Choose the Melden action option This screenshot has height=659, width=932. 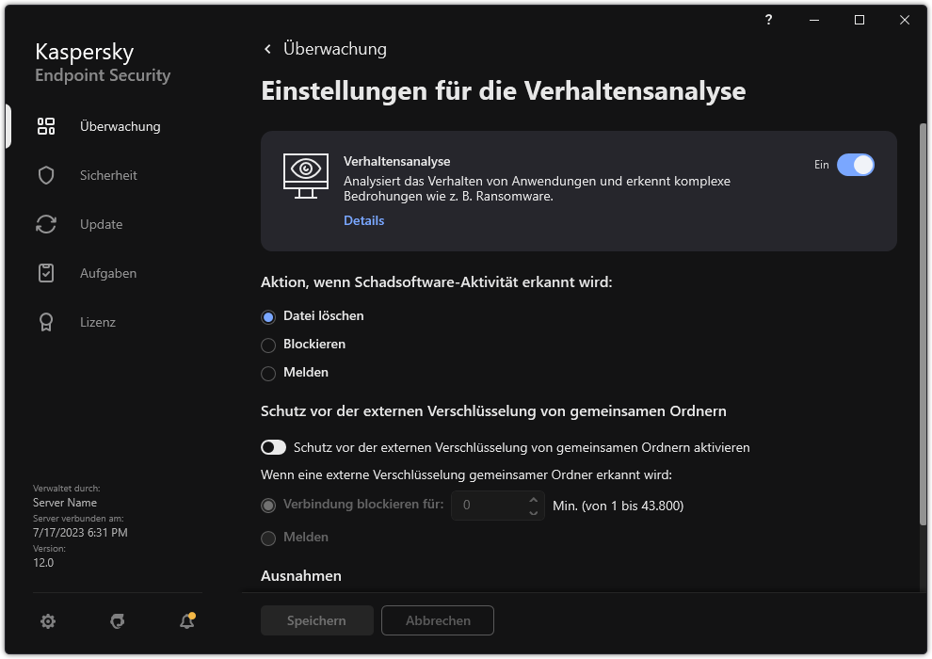(x=268, y=373)
